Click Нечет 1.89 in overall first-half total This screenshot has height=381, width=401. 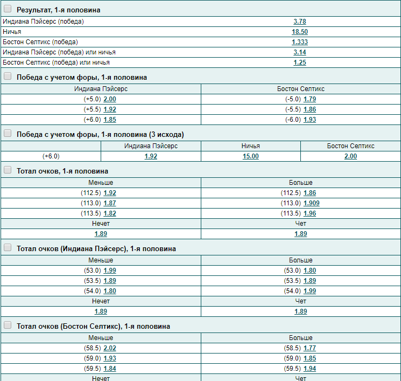point(101,234)
